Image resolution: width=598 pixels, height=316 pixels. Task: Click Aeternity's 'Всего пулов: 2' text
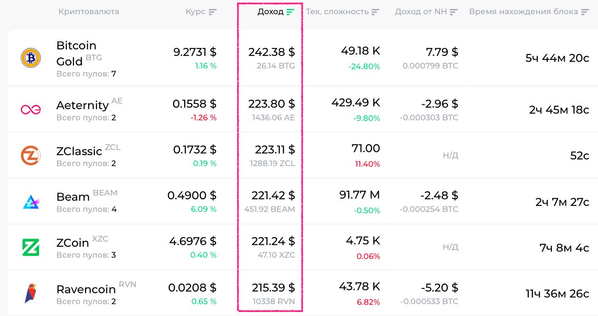(x=86, y=118)
